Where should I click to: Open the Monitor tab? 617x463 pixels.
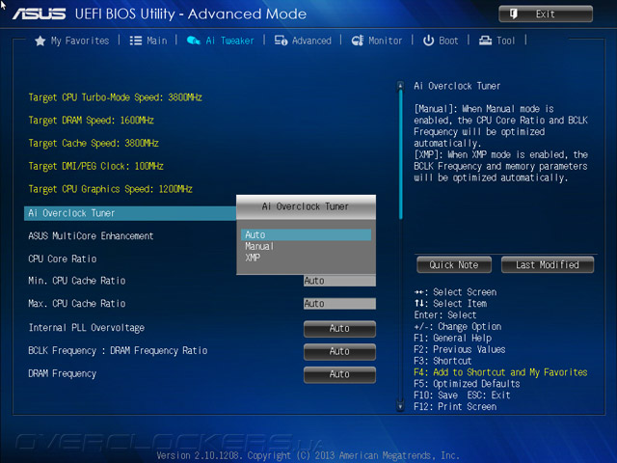[377, 41]
